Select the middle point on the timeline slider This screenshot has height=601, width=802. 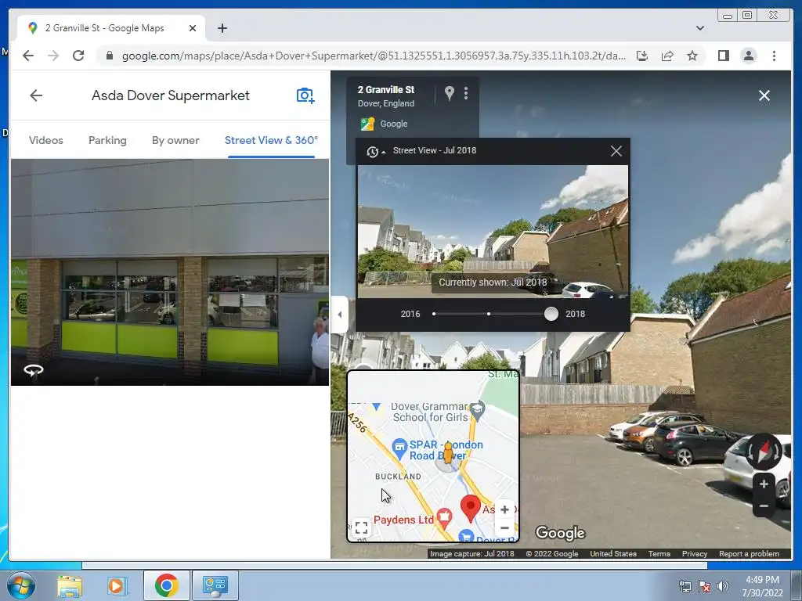tap(489, 314)
